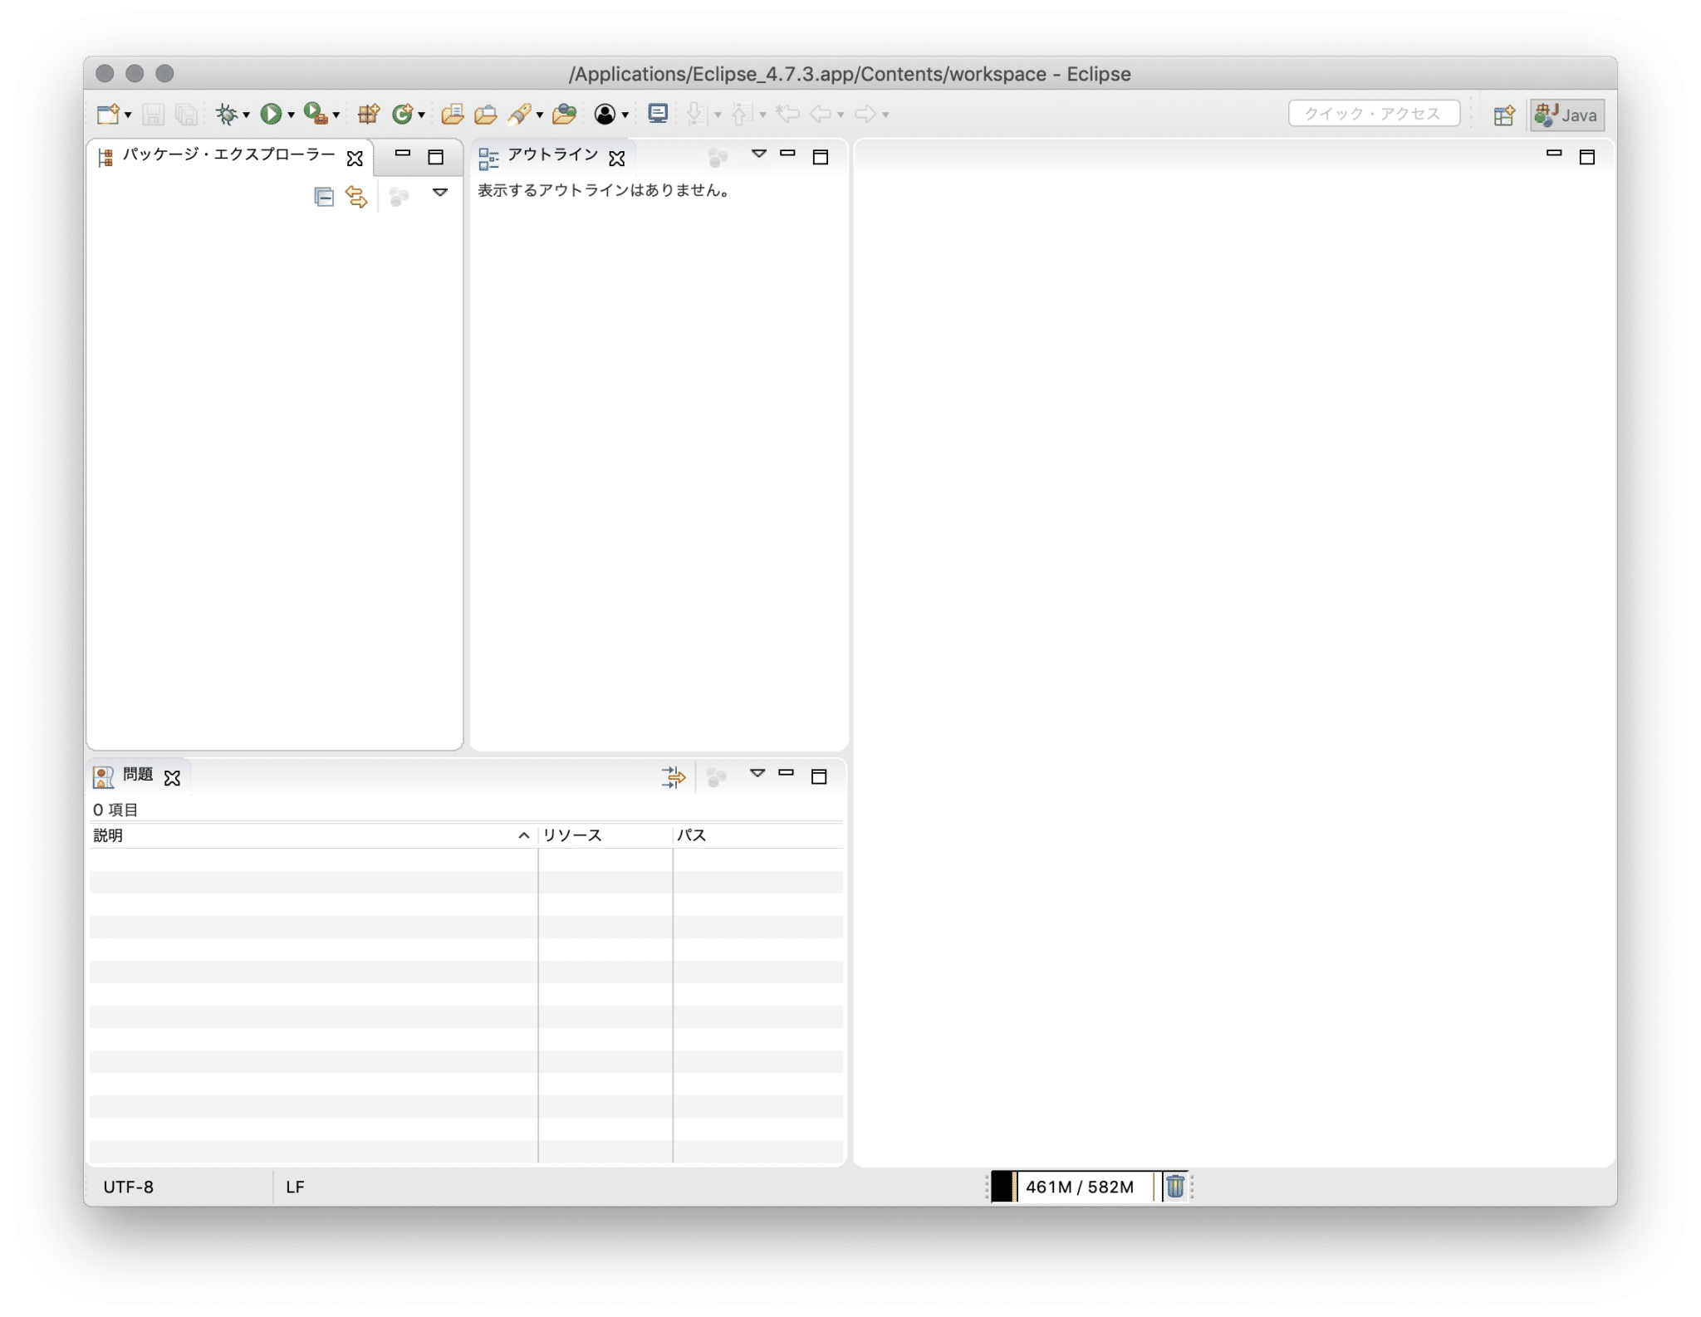Click the Open Type folder icon
Screen dimensions: 1701x1317
(x=452, y=115)
